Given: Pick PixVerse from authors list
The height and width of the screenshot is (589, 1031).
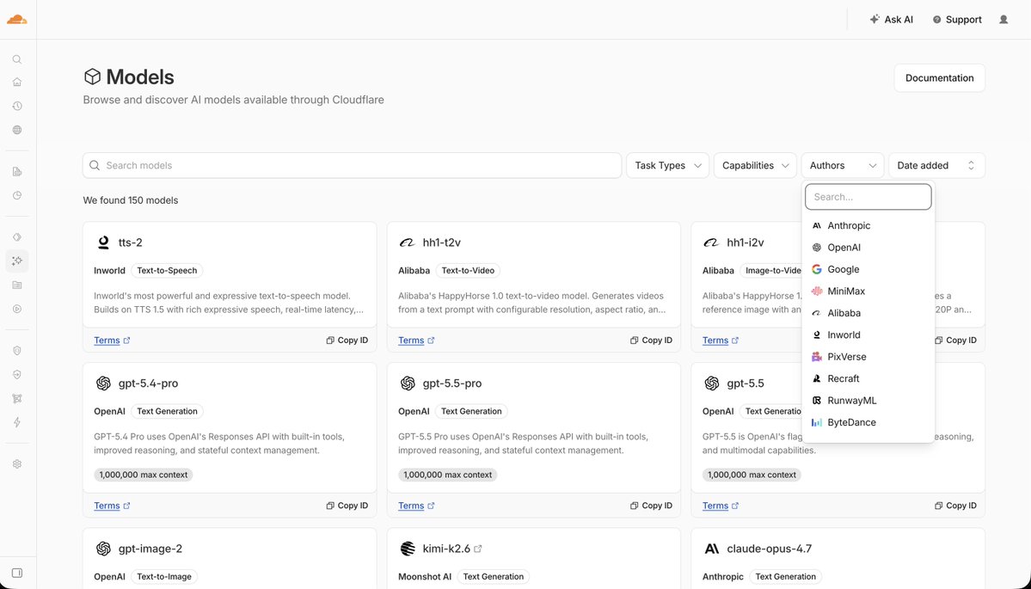Looking at the screenshot, I should tap(868, 357).
